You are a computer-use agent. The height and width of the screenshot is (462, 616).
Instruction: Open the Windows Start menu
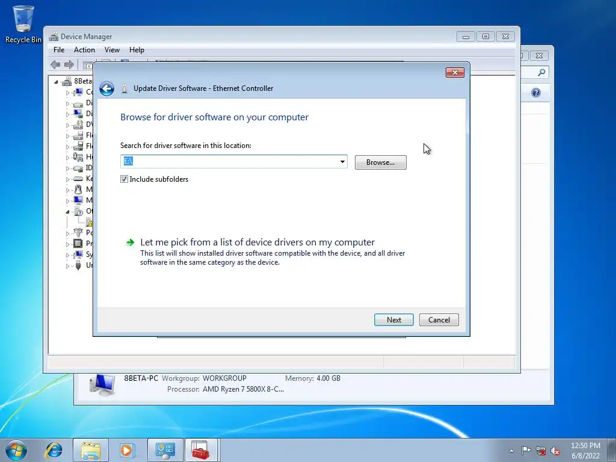pyautogui.click(x=16, y=450)
